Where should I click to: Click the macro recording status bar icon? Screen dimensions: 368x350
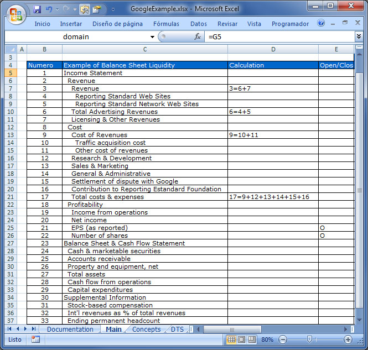[x=35, y=339]
